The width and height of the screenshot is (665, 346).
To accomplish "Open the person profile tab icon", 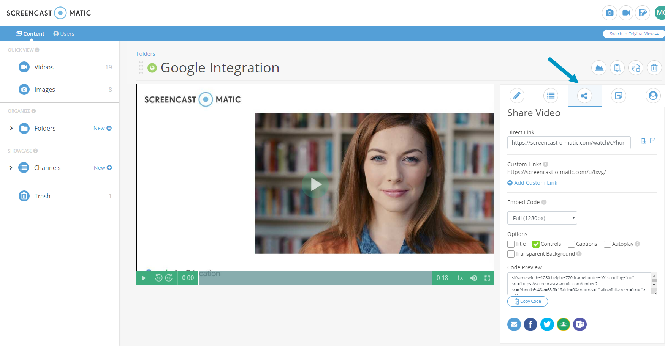I will [653, 96].
